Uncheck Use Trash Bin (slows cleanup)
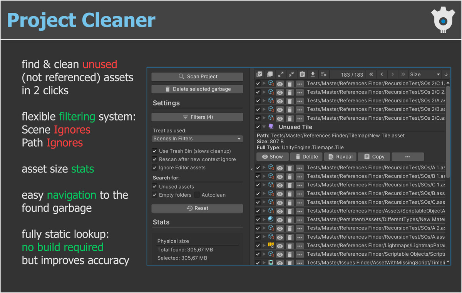462x293 pixels. coord(155,151)
